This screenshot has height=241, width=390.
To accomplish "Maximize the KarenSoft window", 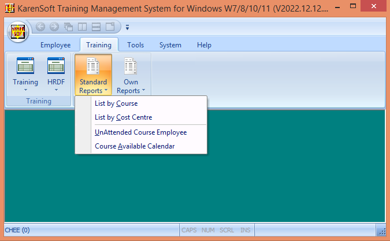I will [353, 6].
